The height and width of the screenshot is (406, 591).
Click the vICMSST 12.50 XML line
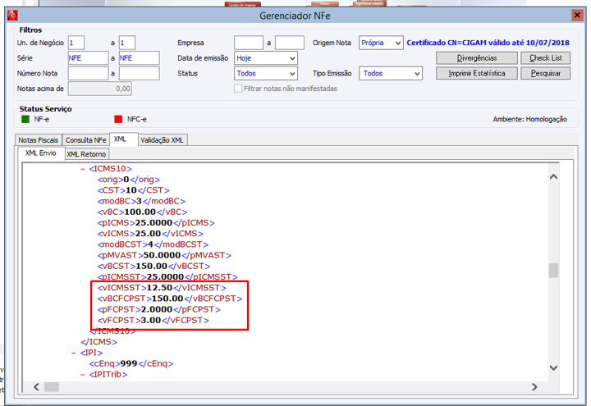click(162, 288)
